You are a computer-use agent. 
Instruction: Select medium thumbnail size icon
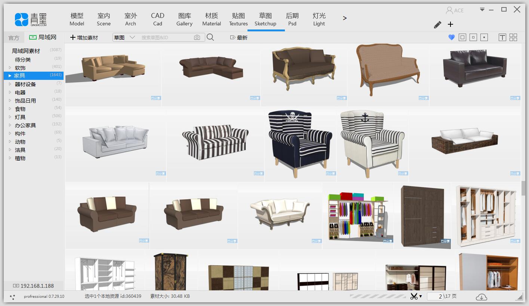click(x=473, y=37)
